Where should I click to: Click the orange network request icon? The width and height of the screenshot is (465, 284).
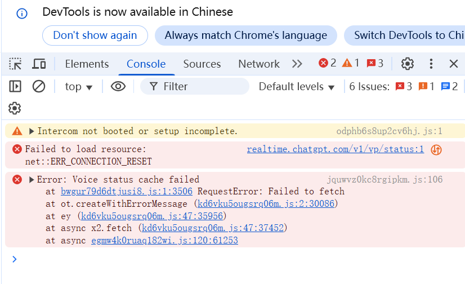(436, 150)
